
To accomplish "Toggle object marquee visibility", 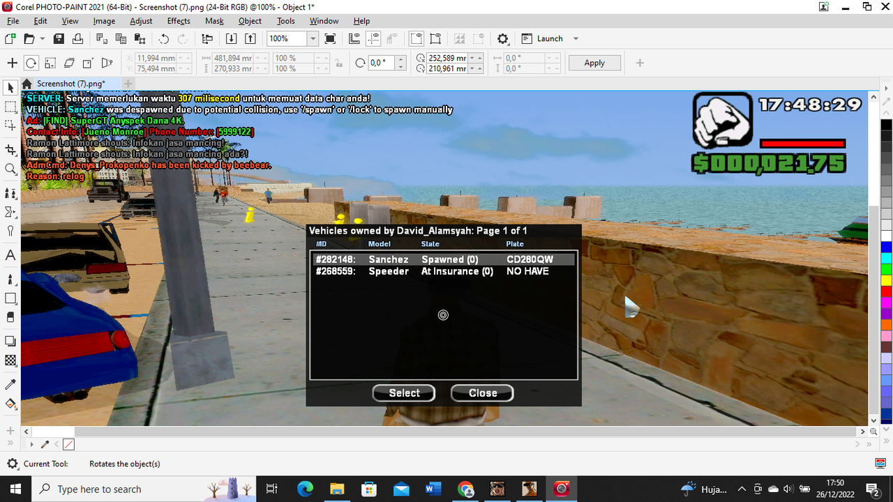I will (435, 39).
